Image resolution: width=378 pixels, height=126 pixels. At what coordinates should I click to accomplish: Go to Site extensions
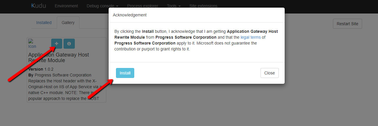point(203,6)
